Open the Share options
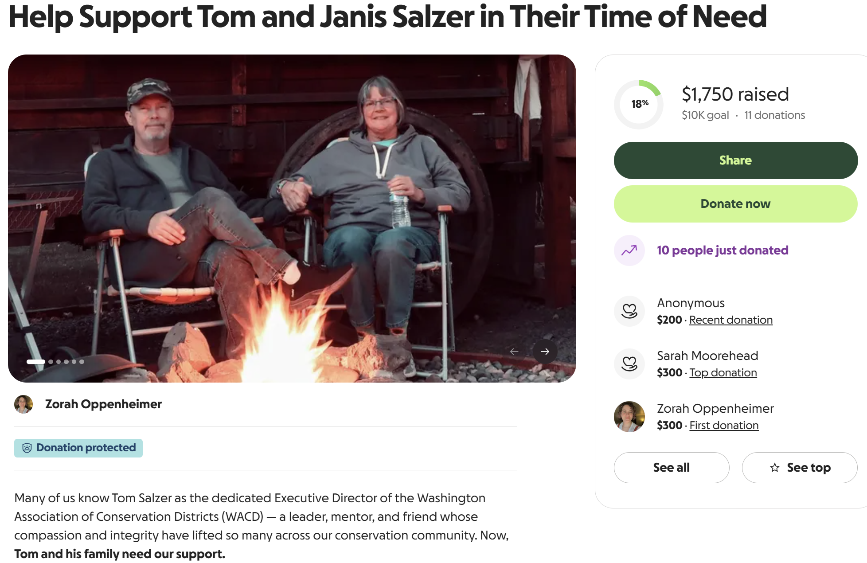 pyautogui.click(x=735, y=160)
